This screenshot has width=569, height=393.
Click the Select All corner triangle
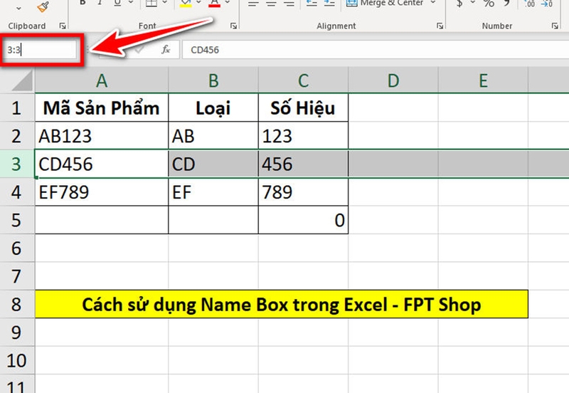22,80
